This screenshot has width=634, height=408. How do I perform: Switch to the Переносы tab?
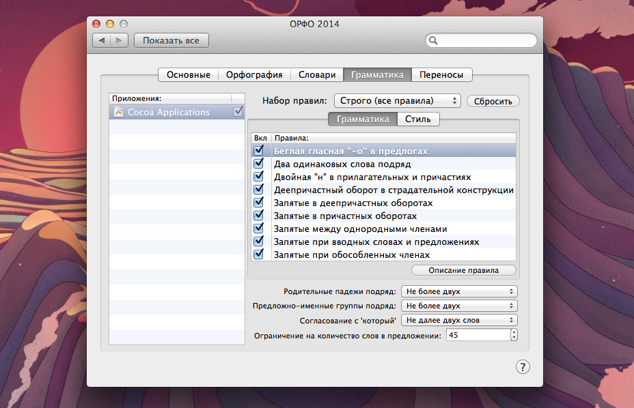pyautogui.click(x=441, y=75)
